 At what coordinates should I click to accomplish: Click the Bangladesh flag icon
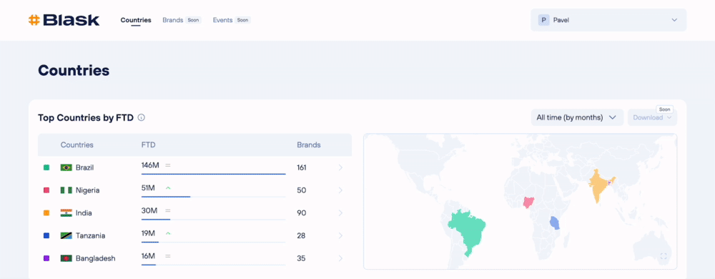point(66,258)
